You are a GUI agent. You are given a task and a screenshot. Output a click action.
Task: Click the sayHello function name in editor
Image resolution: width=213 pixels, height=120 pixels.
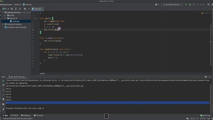49,49
